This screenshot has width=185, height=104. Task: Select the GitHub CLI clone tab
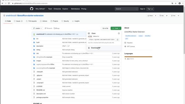(x=96, y=36)
